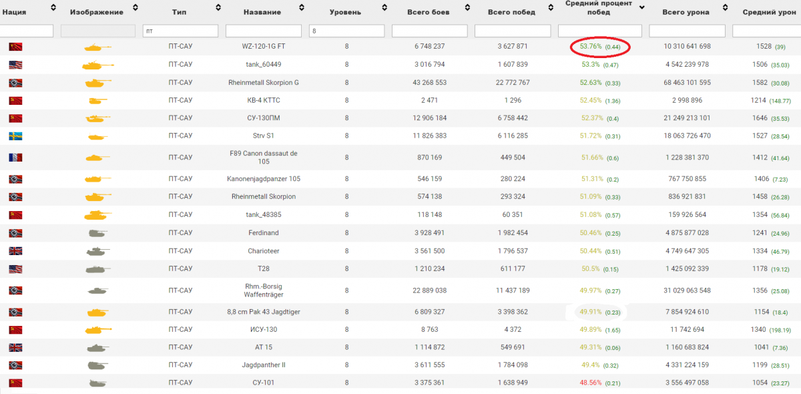
Task: Click the UK flag in AT 15 row
Action: coord(15,347)
